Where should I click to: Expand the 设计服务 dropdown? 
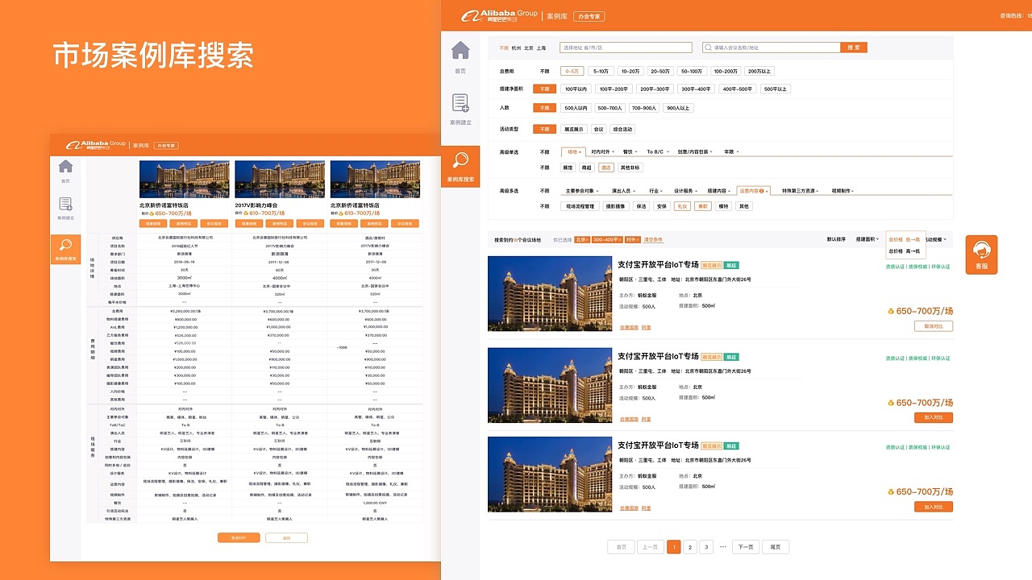click(x=686, y=191)
